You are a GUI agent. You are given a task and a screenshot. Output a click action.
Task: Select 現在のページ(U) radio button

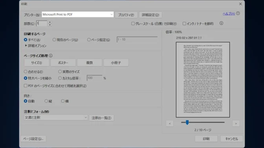tap(54, 40)
